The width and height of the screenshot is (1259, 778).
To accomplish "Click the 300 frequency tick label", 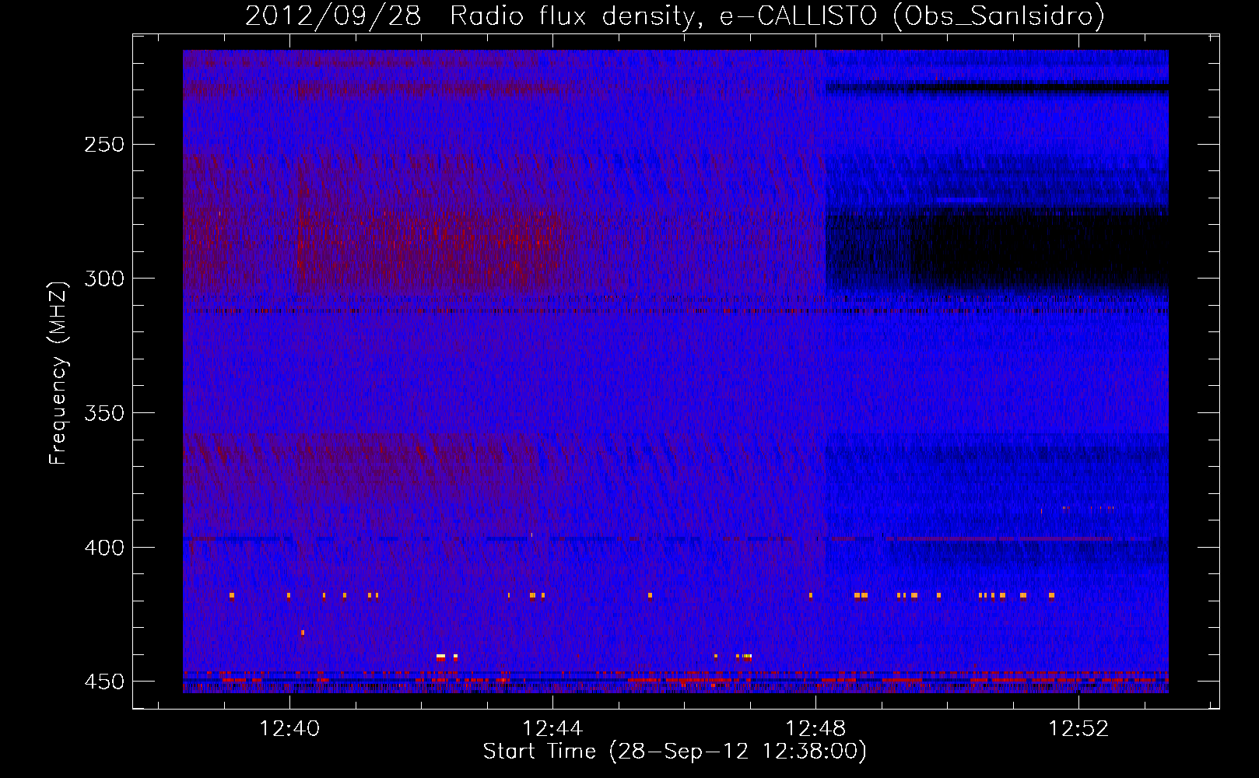I will 103,279.
